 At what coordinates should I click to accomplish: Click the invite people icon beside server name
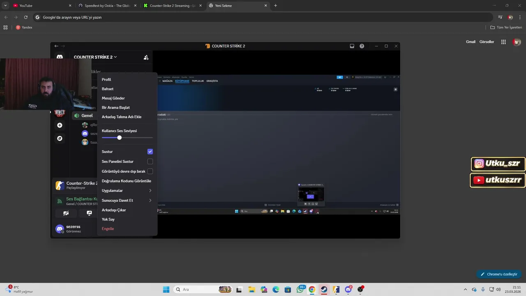click(146, 58)
